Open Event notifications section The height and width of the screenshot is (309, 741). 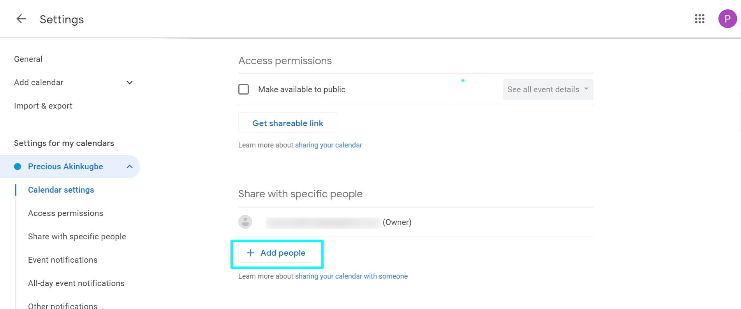(63, 260)
